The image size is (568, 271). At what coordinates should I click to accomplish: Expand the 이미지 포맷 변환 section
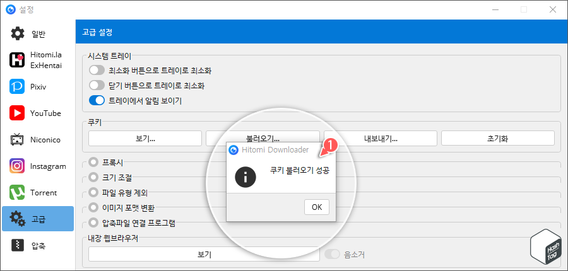tap(93, 207)
